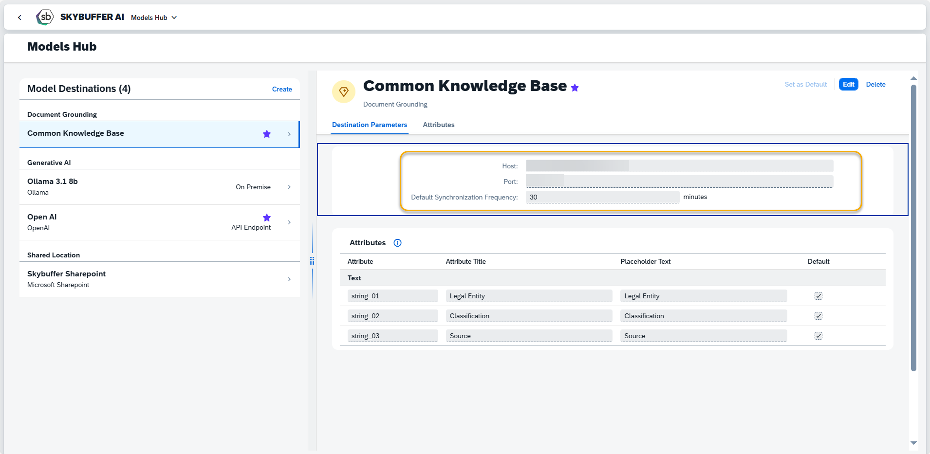Delete this model destination
The height and width of the screenshot is (454, 930).
tap(875, 84)
